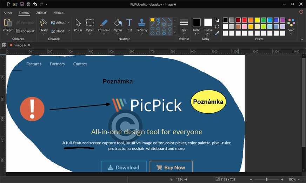
Task: Pick the Text tool
Action: 129,25
